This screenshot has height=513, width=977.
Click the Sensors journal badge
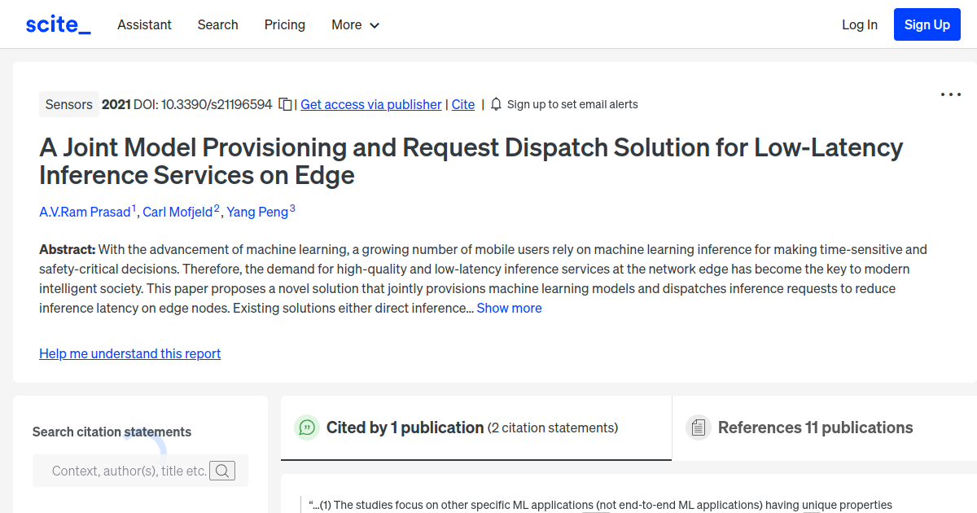coord(68,104)
